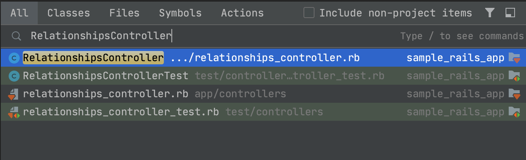This screenshot has height=160, width=526.
Task: Click Ruby test file icon for relationships_controller_test.rb
Action: click(x=14, y=112)
